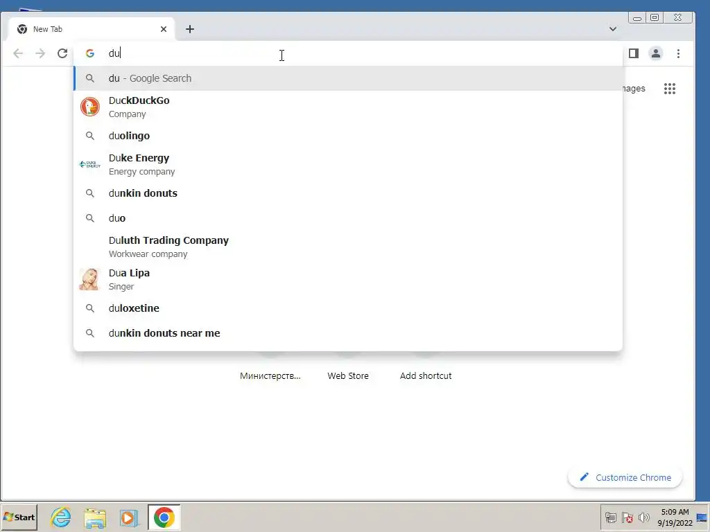Click the Action Center flag tray icon

627,517
